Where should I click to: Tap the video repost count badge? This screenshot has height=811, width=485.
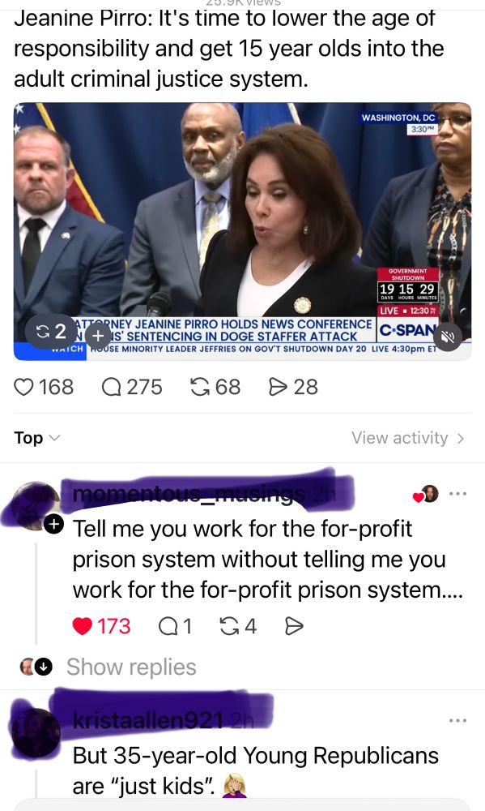coord(51,331)
